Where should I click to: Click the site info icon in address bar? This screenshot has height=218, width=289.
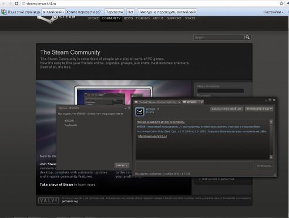click(23, 4)
